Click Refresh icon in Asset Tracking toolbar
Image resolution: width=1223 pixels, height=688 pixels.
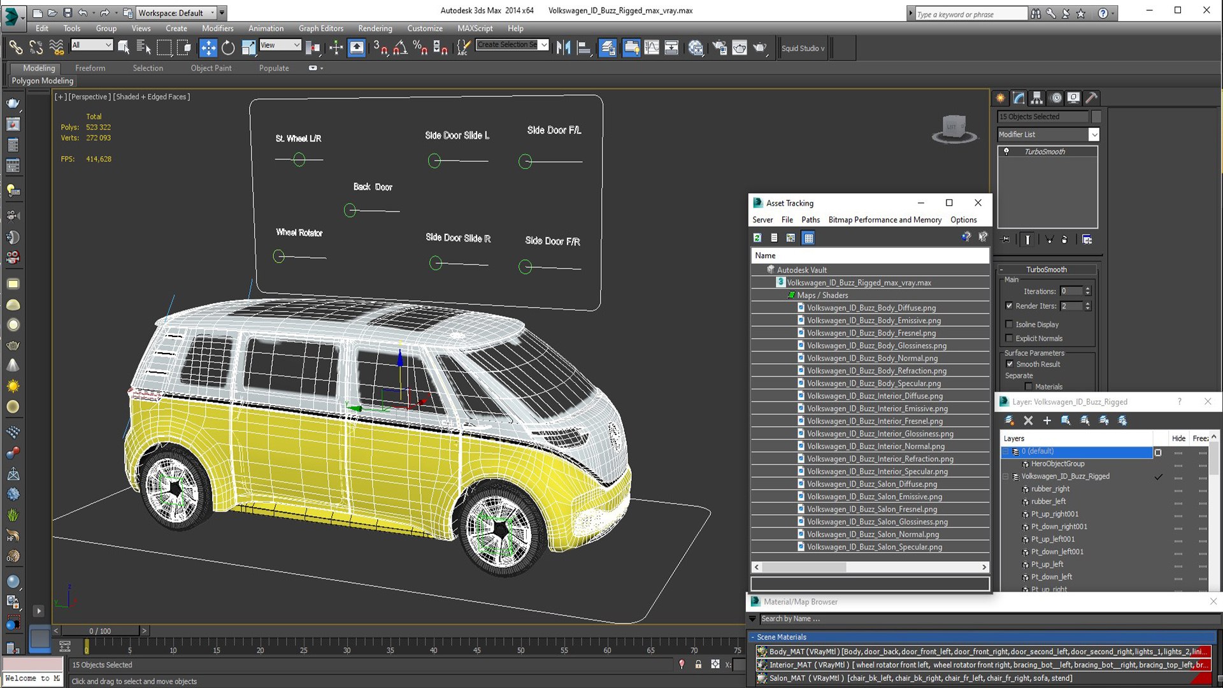[757, 238]
